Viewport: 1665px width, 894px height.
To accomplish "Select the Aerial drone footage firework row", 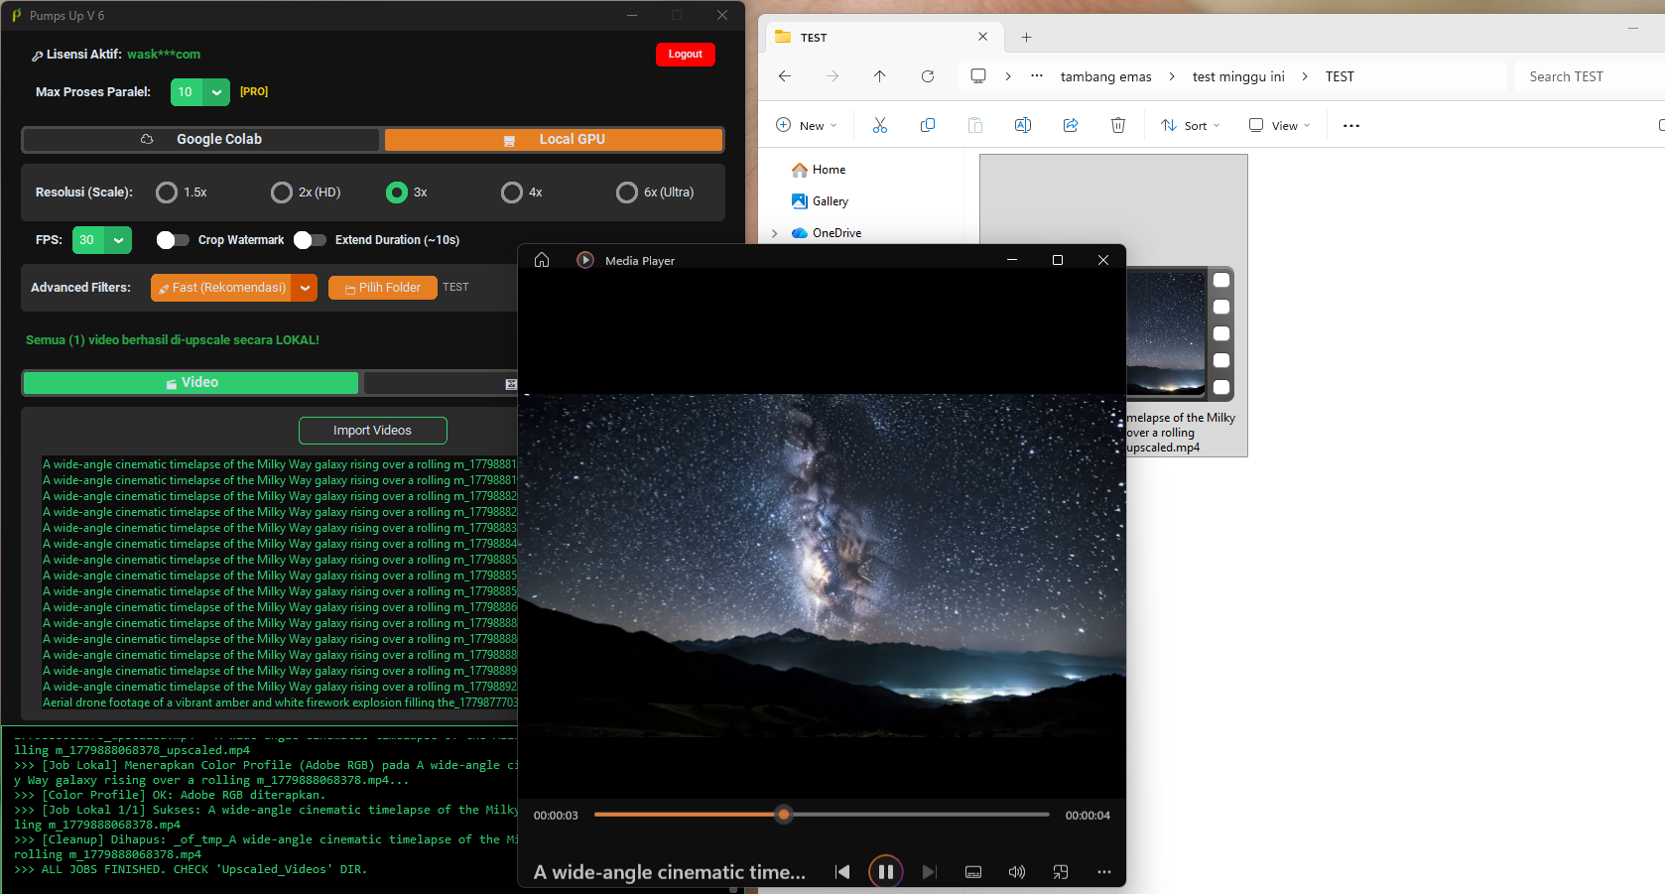I will pos(280,702).
